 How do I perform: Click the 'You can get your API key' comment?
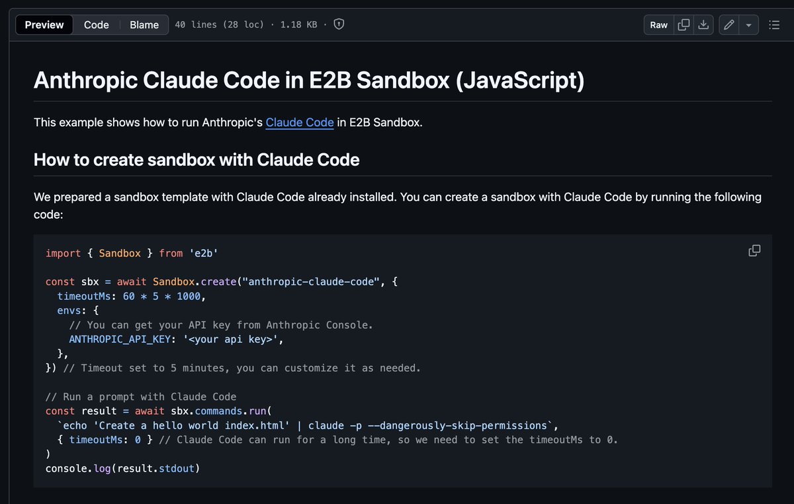(x=221, y=325)
